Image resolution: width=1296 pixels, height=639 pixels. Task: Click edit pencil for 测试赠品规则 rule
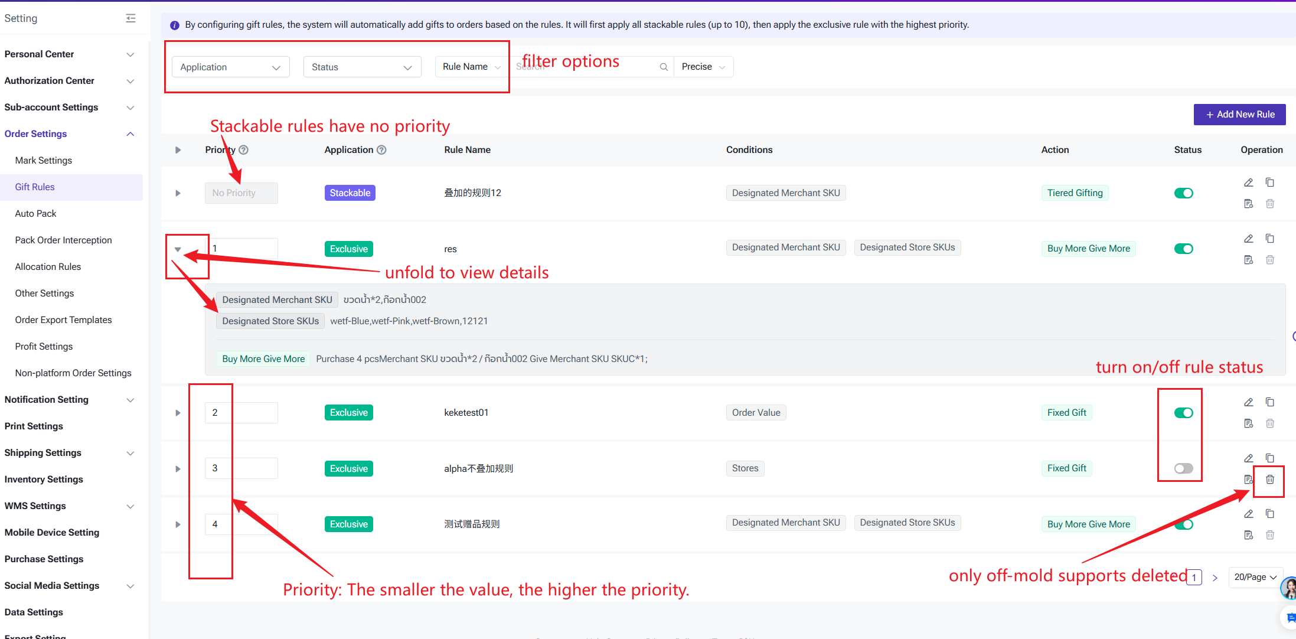(1248, 514)
